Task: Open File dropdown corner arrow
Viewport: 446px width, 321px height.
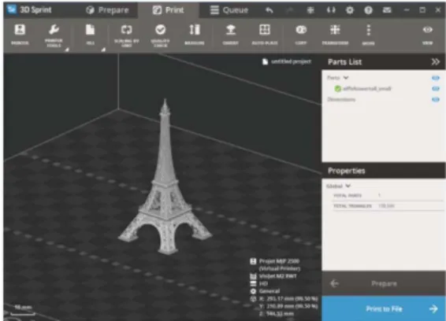Action: pyautogui.click(x=103, y=50)
